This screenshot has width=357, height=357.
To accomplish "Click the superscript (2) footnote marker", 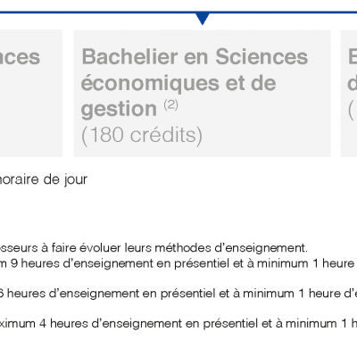I will 170,105.
